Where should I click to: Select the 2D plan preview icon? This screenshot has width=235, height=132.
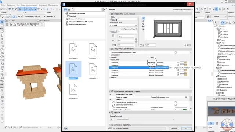tap(143, 18)
